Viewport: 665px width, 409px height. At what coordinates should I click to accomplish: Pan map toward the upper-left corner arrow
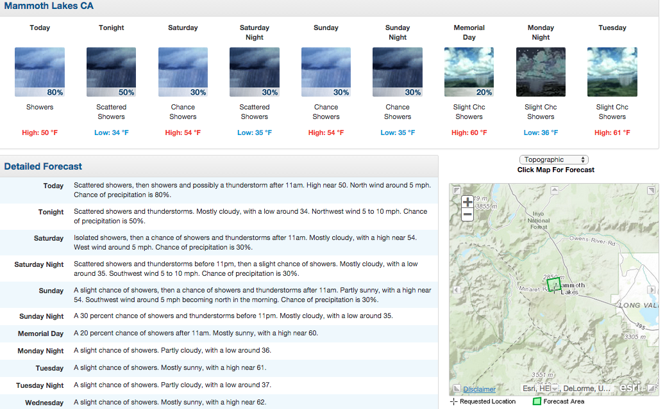coord(457,190)
